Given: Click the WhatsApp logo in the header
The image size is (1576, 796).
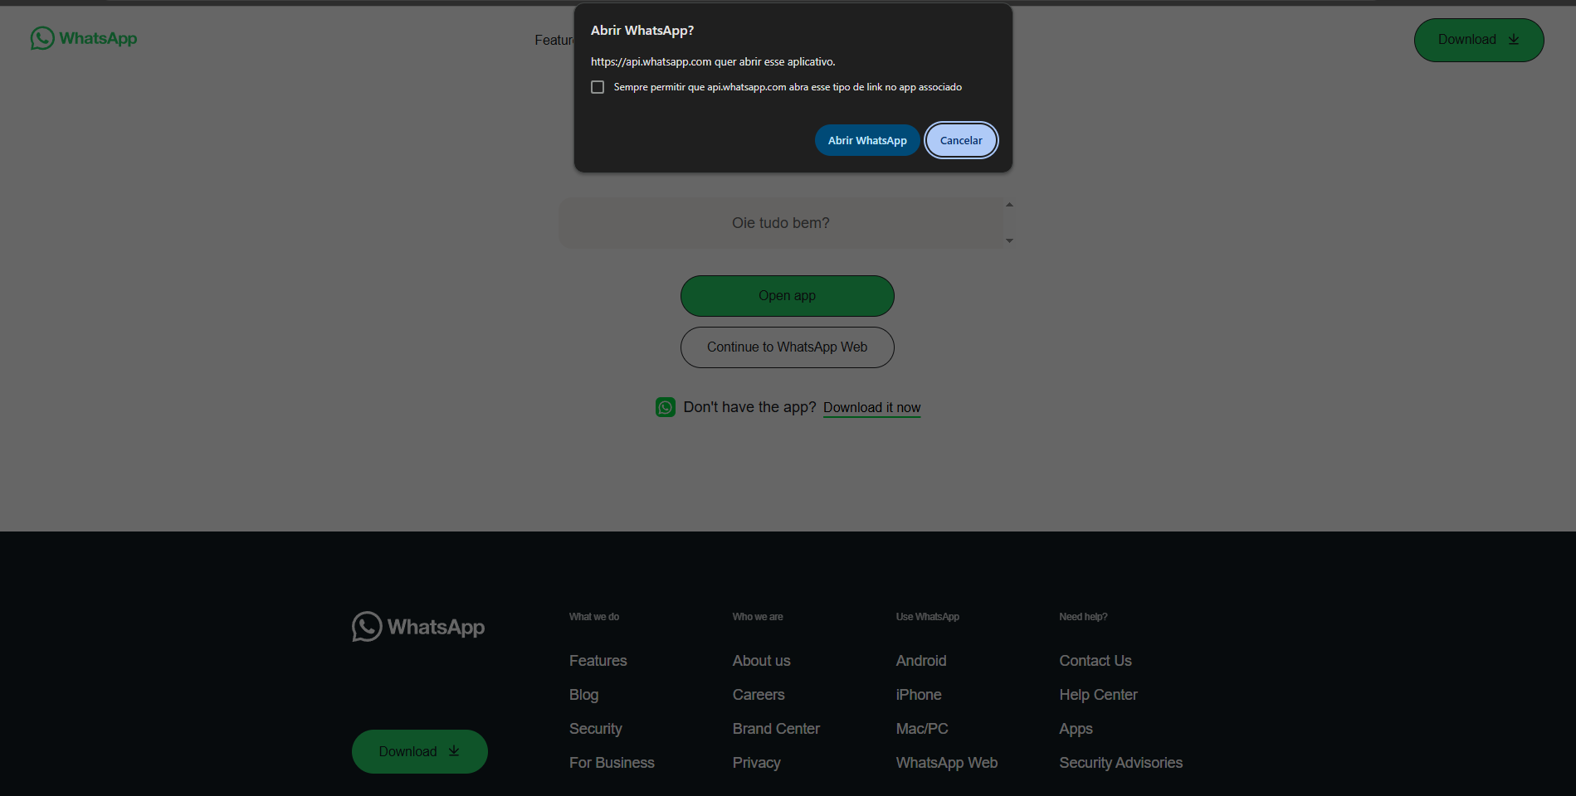Looking at the screenshot, I should pyautogui.click(x=84, y=38).
